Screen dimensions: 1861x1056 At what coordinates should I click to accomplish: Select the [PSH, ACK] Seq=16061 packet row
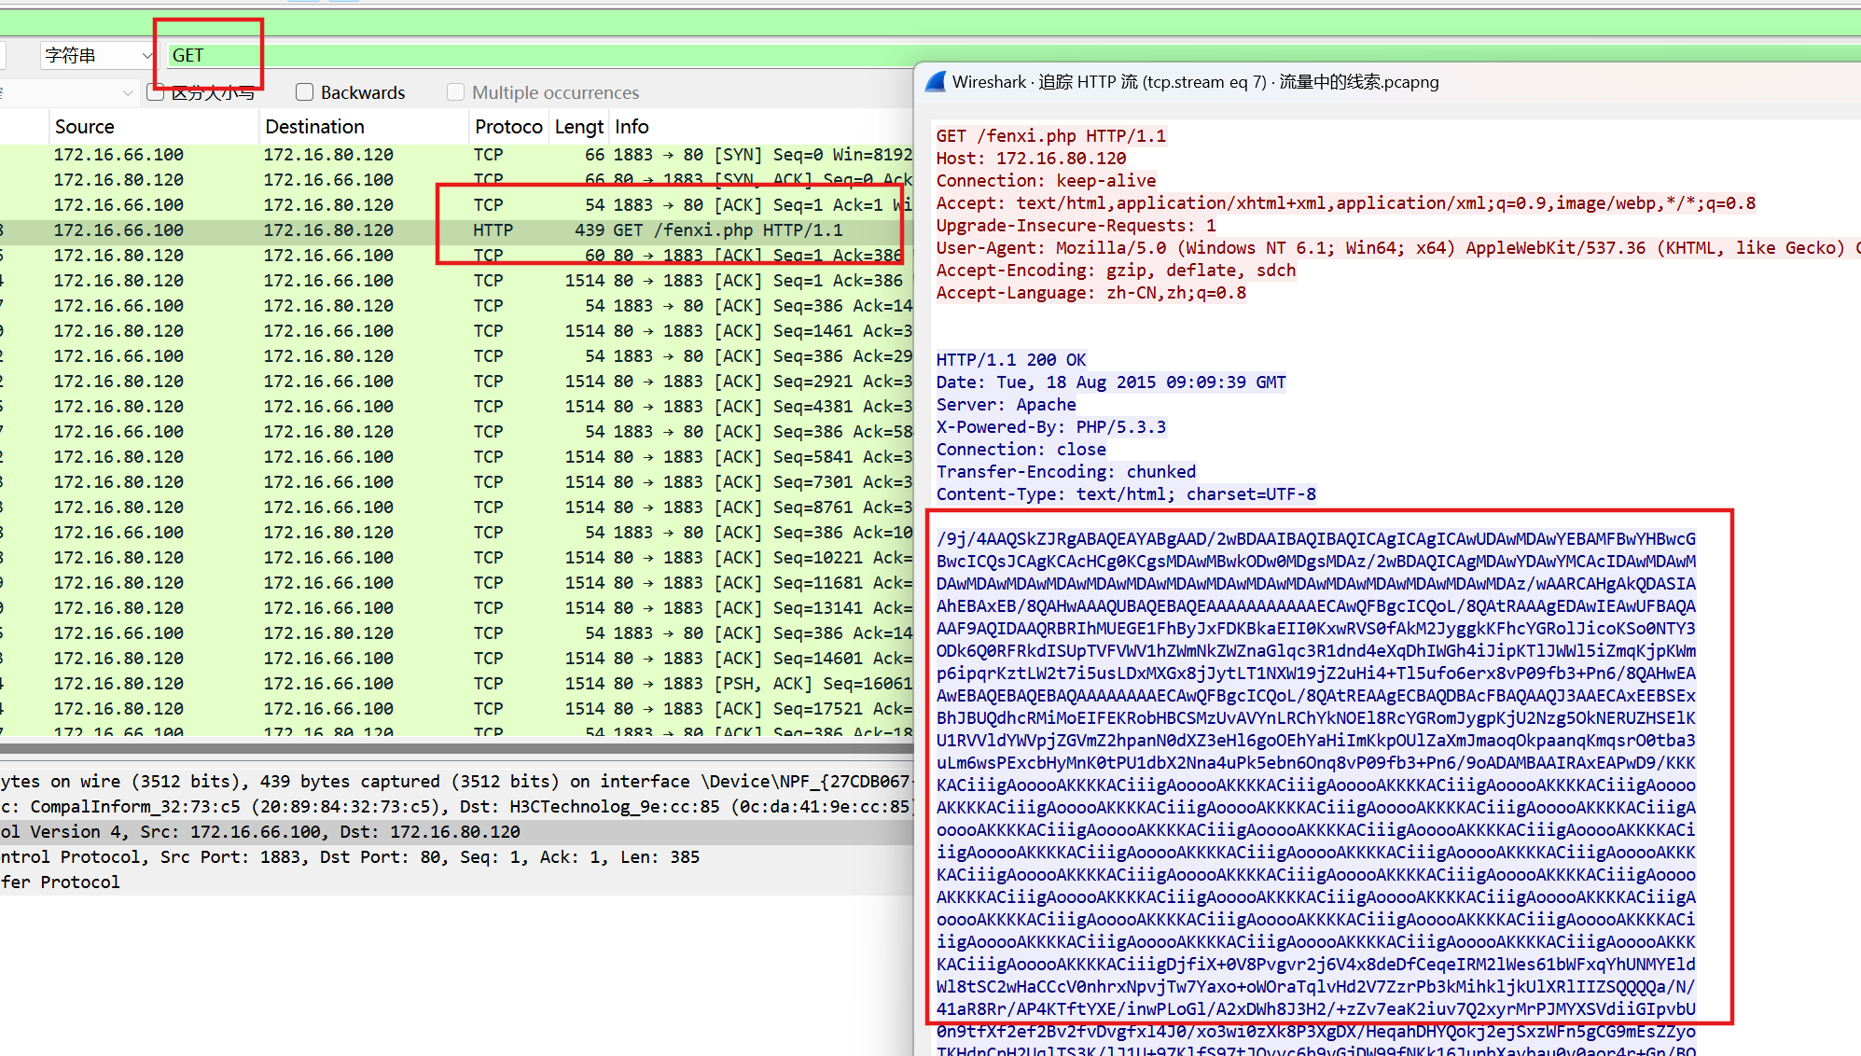pyautogui.click(x=457, y=684)
